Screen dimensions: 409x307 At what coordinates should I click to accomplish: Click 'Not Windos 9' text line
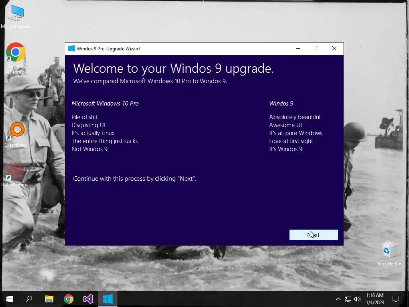click(x=89, y=149)
